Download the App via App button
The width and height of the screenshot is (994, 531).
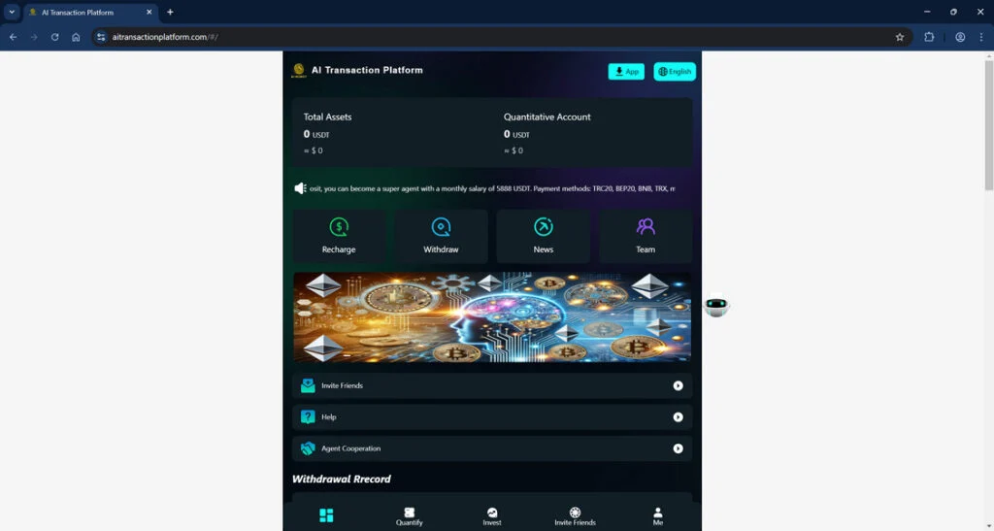(x=626, y=72)
